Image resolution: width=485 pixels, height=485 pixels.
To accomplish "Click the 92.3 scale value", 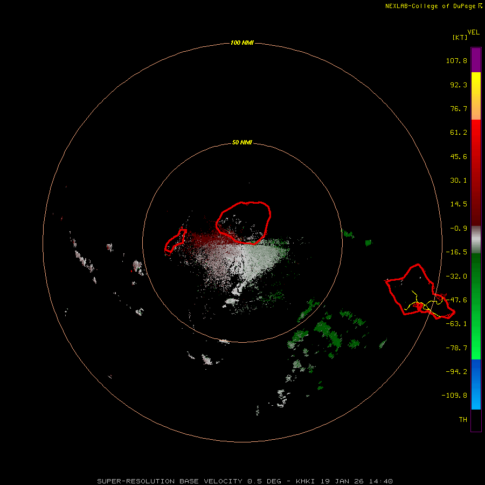I will [x=459, y=85].
